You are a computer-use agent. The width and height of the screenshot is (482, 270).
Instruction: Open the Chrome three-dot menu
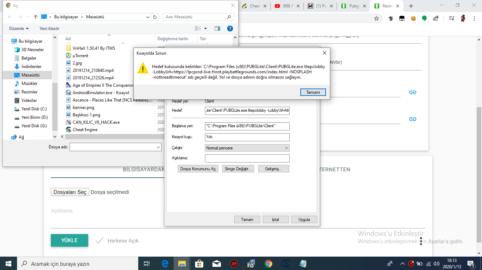tap(475, 18)
